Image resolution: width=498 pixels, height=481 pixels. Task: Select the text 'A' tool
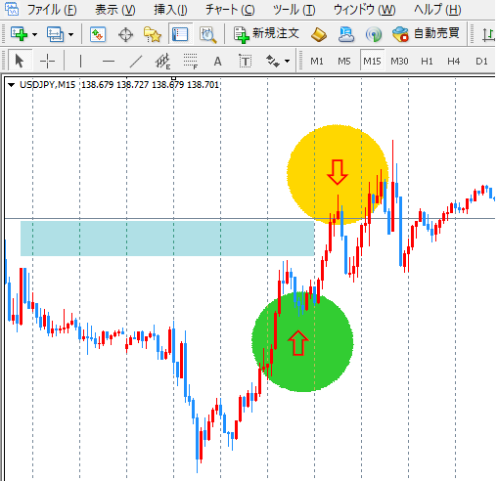pyautogui.click(x=217, y=61)
